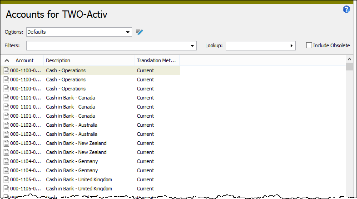
Task: Enable the Include Obsolete checkbox
Action: click(309, 45)
